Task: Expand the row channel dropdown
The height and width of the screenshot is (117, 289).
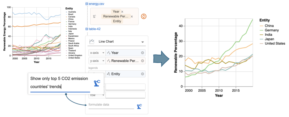Action: point(103,95)
